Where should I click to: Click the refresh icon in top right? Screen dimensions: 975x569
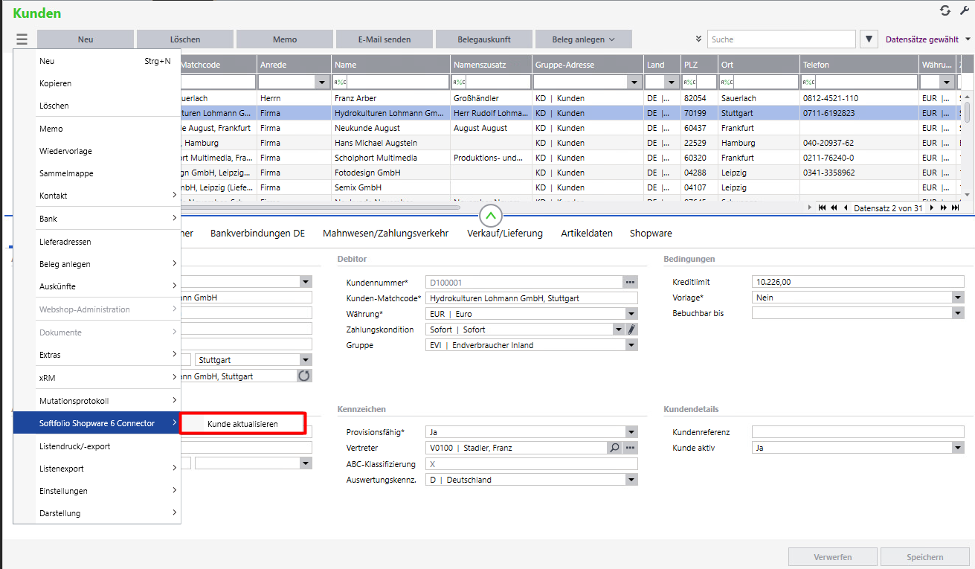click(945, 10)
